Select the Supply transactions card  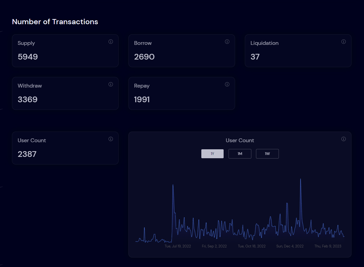65,51
